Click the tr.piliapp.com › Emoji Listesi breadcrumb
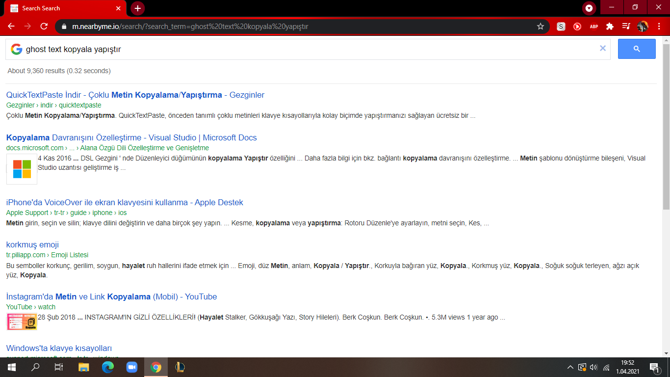This screenshot has height=377, width=670. [x=48, y=255]
